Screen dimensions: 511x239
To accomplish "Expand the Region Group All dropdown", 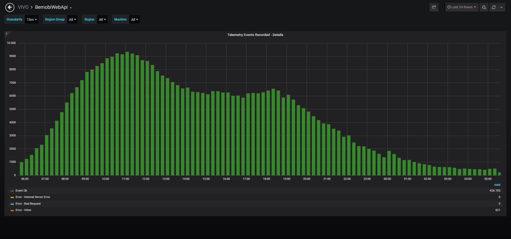I will pyautogui.click(x=72, y=19).
